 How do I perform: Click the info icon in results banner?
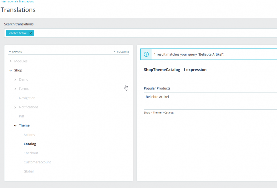146,54
